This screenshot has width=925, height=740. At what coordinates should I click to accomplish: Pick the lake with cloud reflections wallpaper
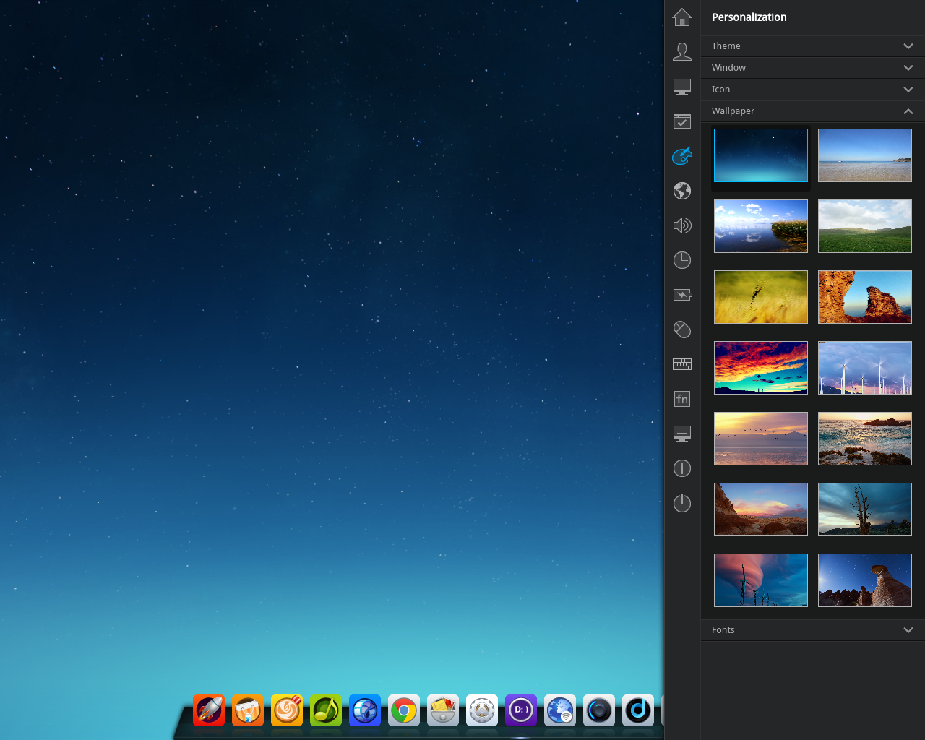pyautogui.click(x=761, y=226)
